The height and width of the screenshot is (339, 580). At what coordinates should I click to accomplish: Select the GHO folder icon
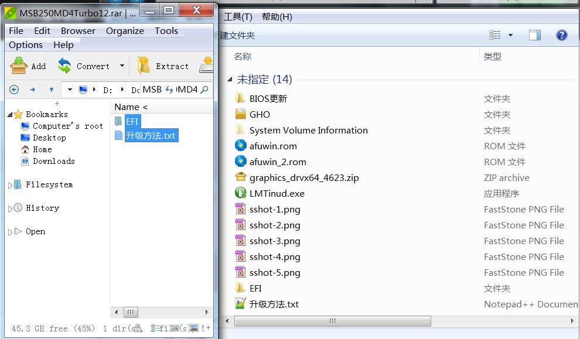240,114
